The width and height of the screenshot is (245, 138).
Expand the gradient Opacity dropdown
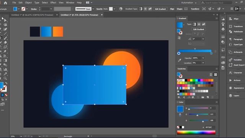[x=203, y=58]
